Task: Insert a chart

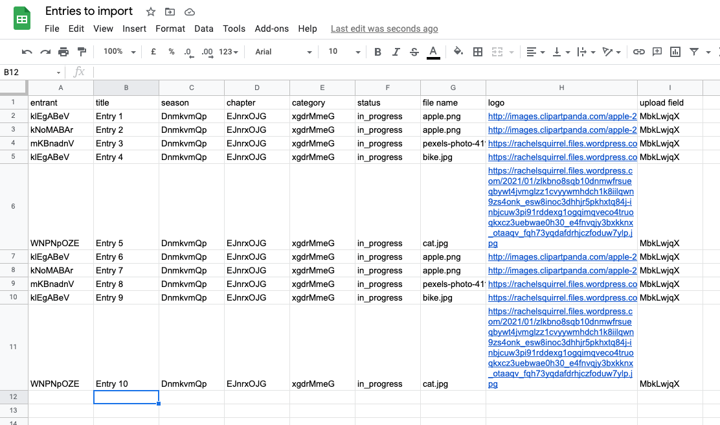Action: (675, 51)
